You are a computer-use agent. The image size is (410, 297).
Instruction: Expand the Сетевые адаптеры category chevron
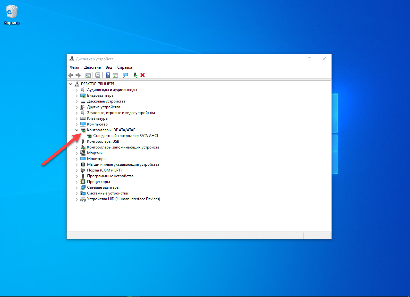pos(77,188)
